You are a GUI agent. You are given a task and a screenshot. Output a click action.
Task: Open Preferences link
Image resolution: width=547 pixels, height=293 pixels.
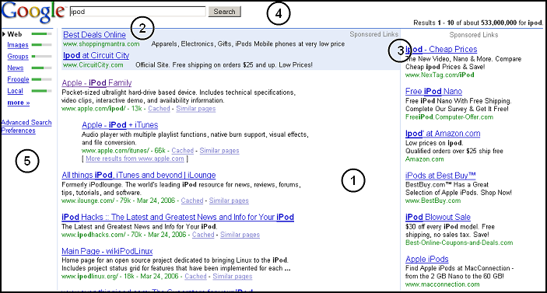point(19,131)
